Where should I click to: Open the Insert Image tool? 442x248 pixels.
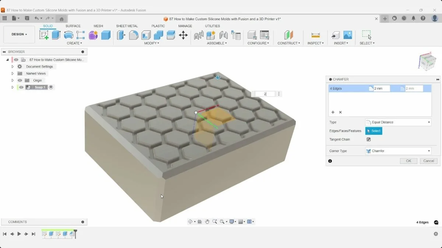tap(348, 35)
